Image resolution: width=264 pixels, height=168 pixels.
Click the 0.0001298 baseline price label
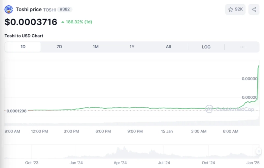click(x=16, y=111)
